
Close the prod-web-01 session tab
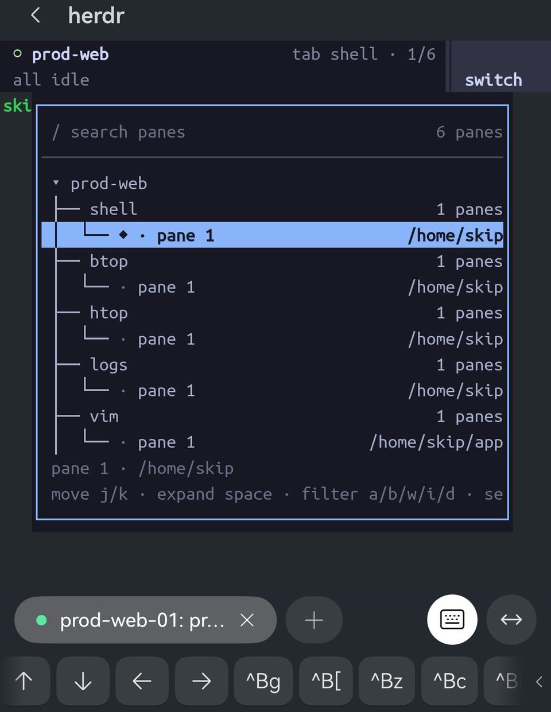[247, 620]
